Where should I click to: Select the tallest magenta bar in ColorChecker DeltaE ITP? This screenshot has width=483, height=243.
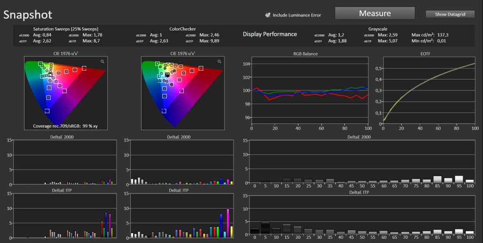[x=228, y=224]
